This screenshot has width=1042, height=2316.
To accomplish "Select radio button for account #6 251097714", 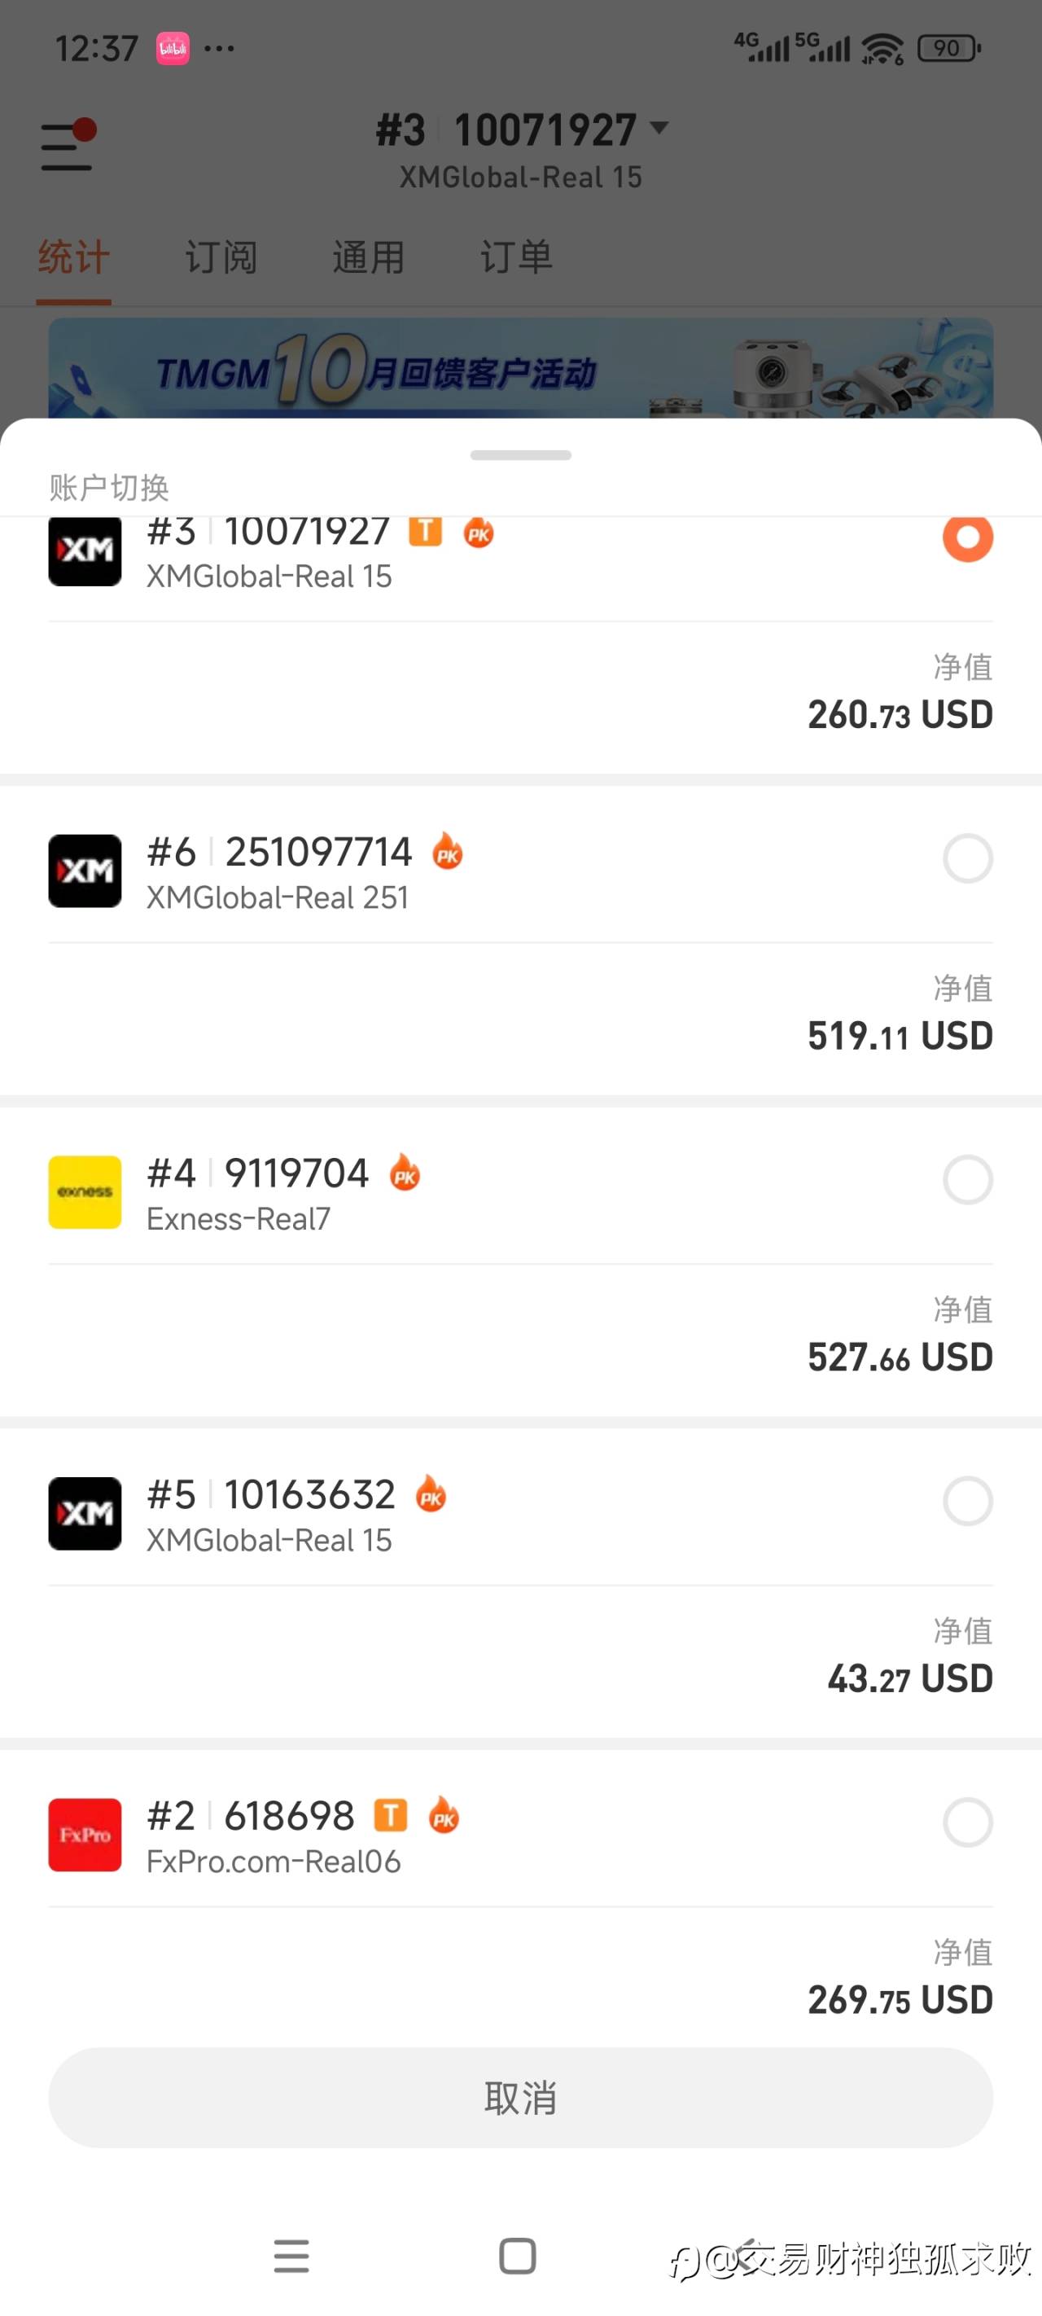I will pos(967,858).
